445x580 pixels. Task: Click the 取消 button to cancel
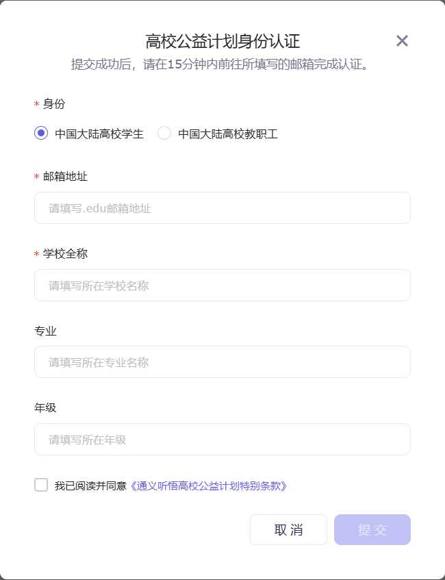tap(288, 529)
